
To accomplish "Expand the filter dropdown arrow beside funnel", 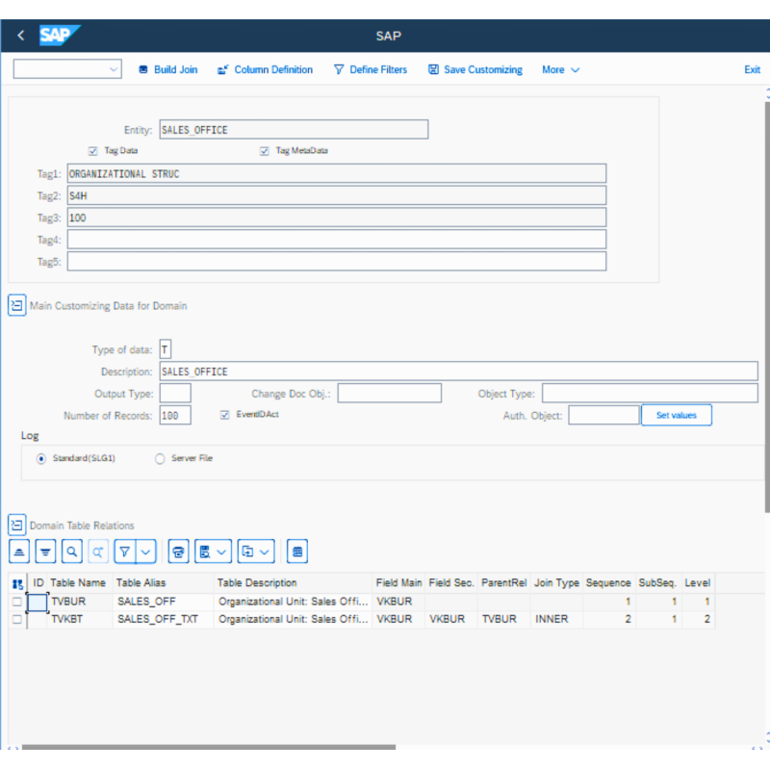I will tap(145, 552).
